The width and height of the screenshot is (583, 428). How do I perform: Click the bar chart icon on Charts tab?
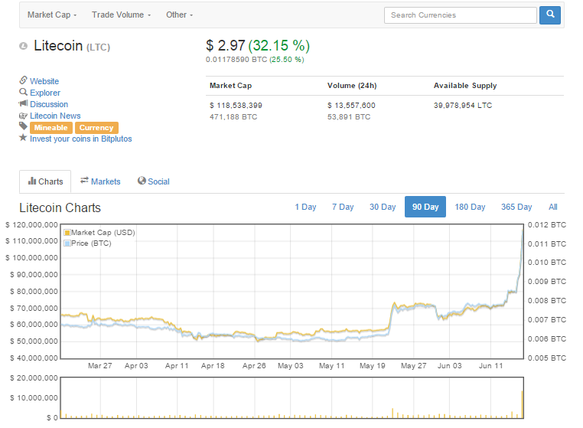(32, 181)
